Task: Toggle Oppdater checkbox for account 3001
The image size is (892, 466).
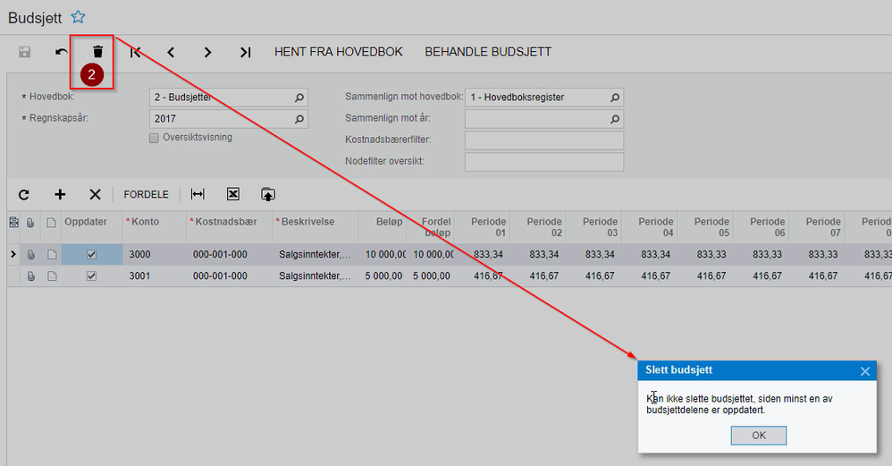Action: (91, 276)
